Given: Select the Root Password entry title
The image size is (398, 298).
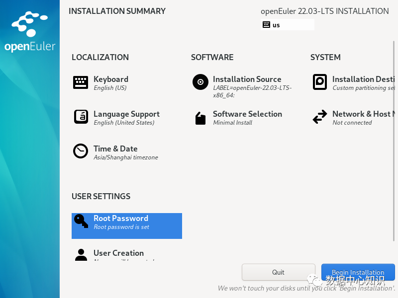Looking at the screenshot, I should [x=121, y=218].
